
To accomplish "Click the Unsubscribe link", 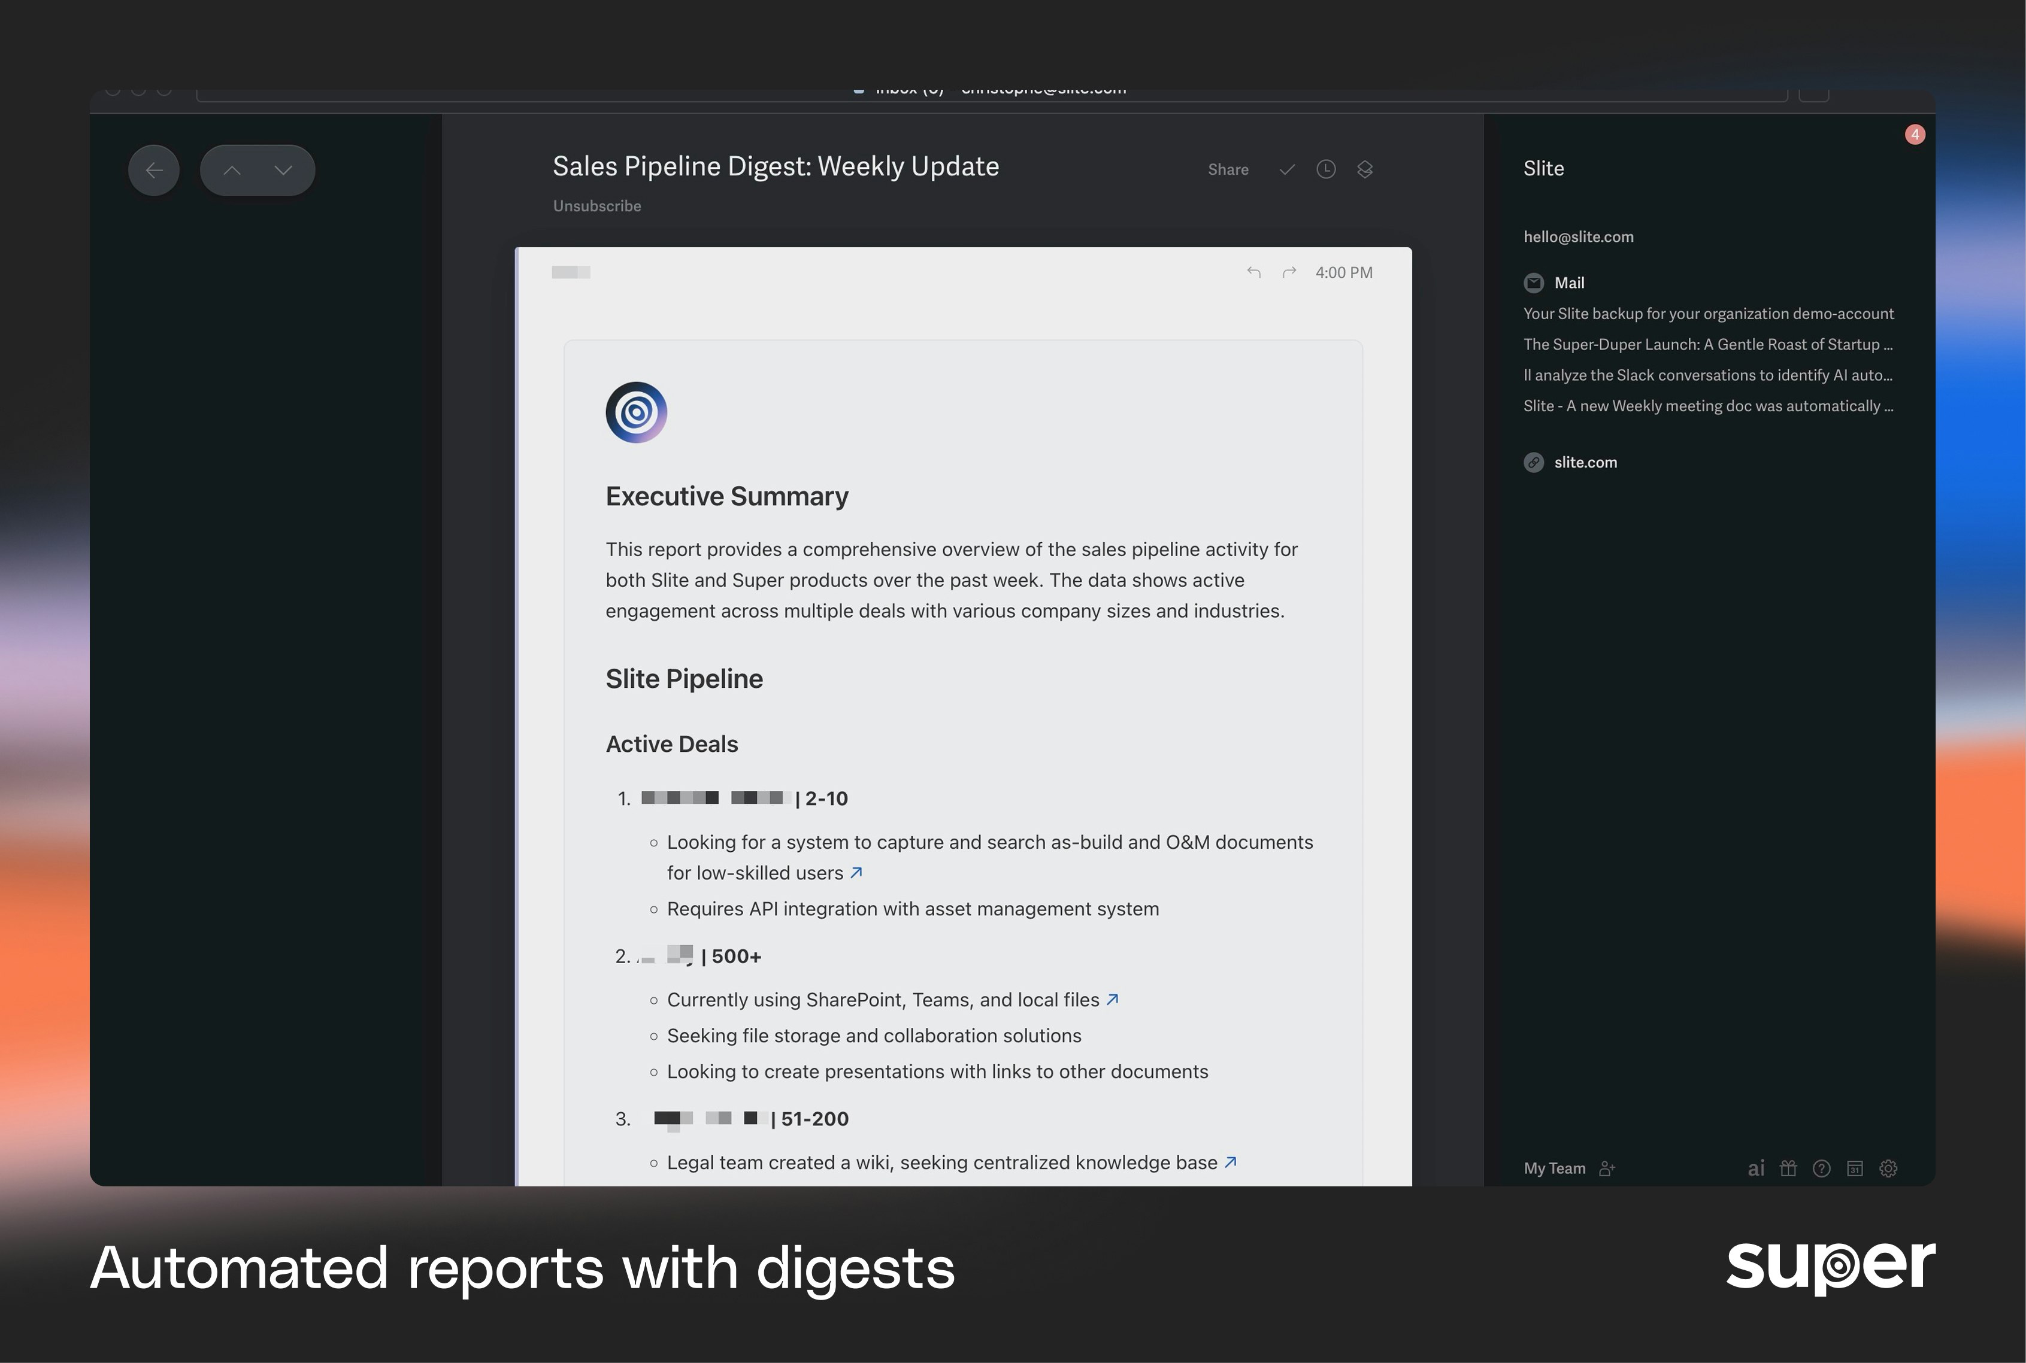I will [x=596, y=206].
